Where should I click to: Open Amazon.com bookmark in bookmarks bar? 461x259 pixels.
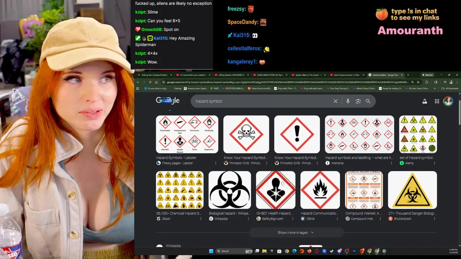(196, 88)
